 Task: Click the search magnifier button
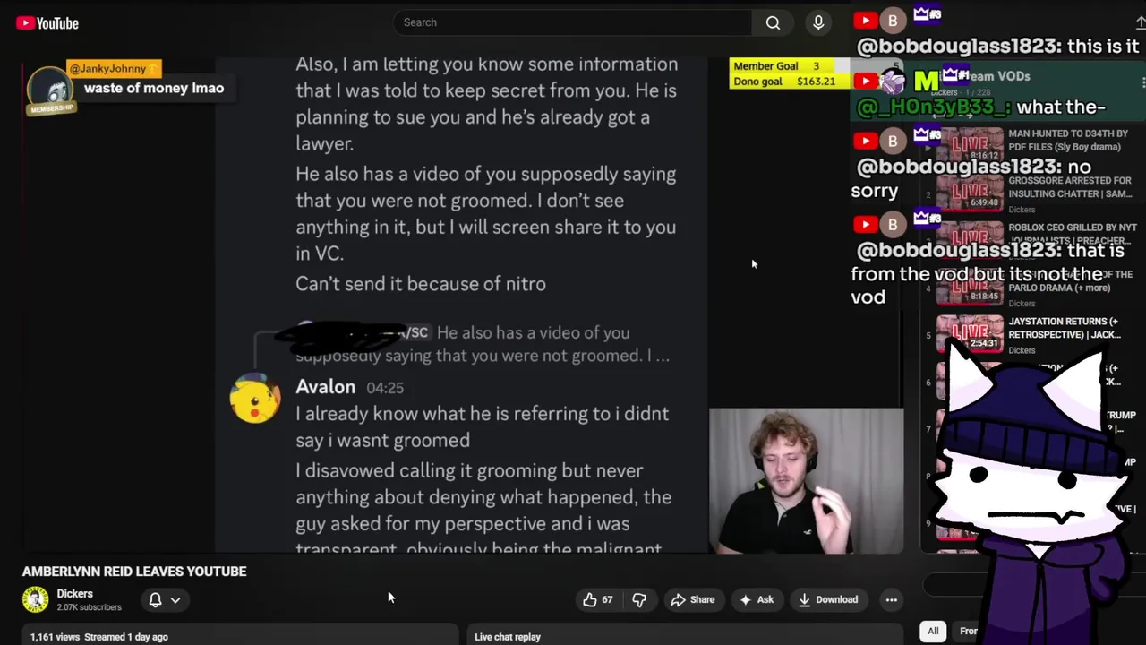click(x=773, y=22)
